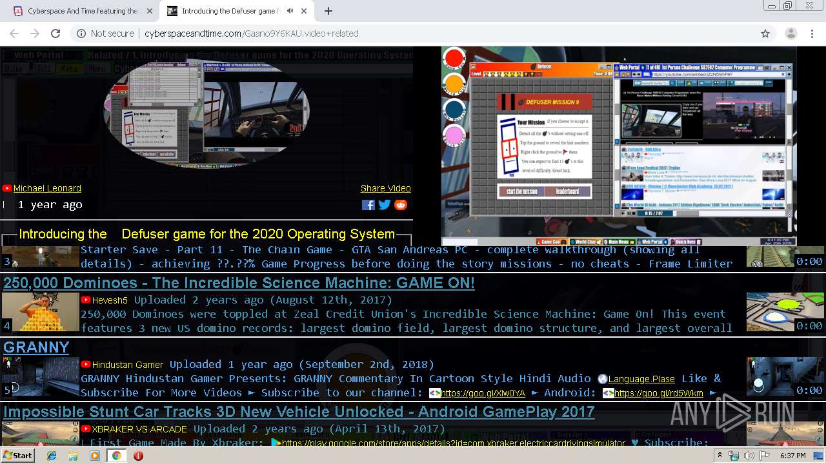Click the orange circle in the video player
826x464 pixels.
[454, 84]
